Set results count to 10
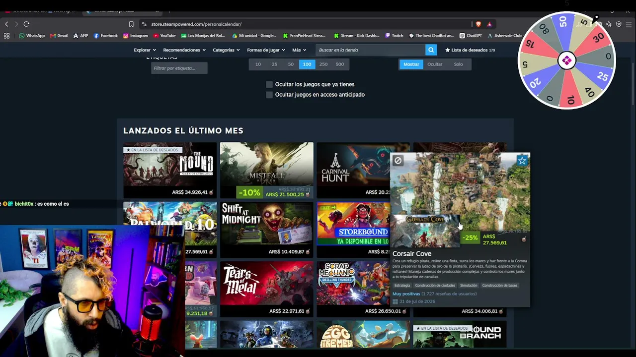Screen dimensions: 636x357 (x=258, y=64)
